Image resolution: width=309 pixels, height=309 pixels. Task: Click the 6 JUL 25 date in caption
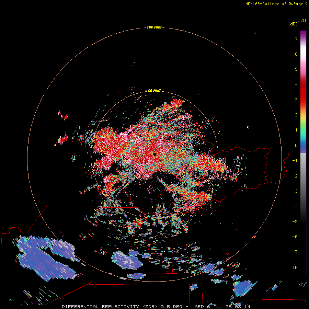[x=220, y=307]
